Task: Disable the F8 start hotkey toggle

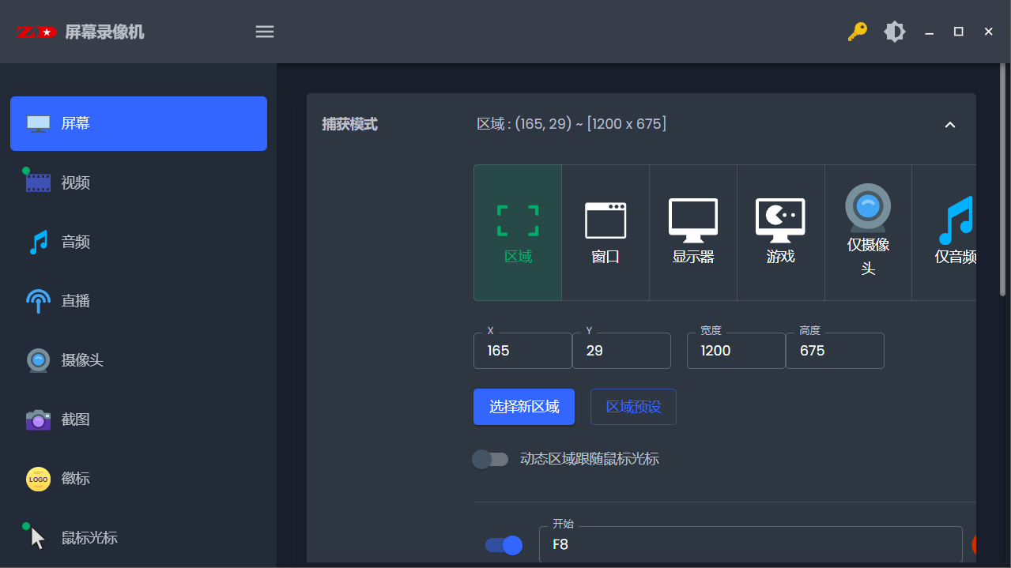Action: pos(503,545)
